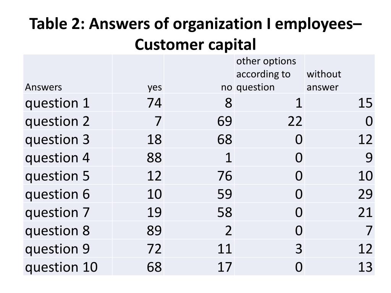Image resolution: width=391 pixels, height=293 pixels.
Task: Select other options value 3 in question 9
Action: 299,249
